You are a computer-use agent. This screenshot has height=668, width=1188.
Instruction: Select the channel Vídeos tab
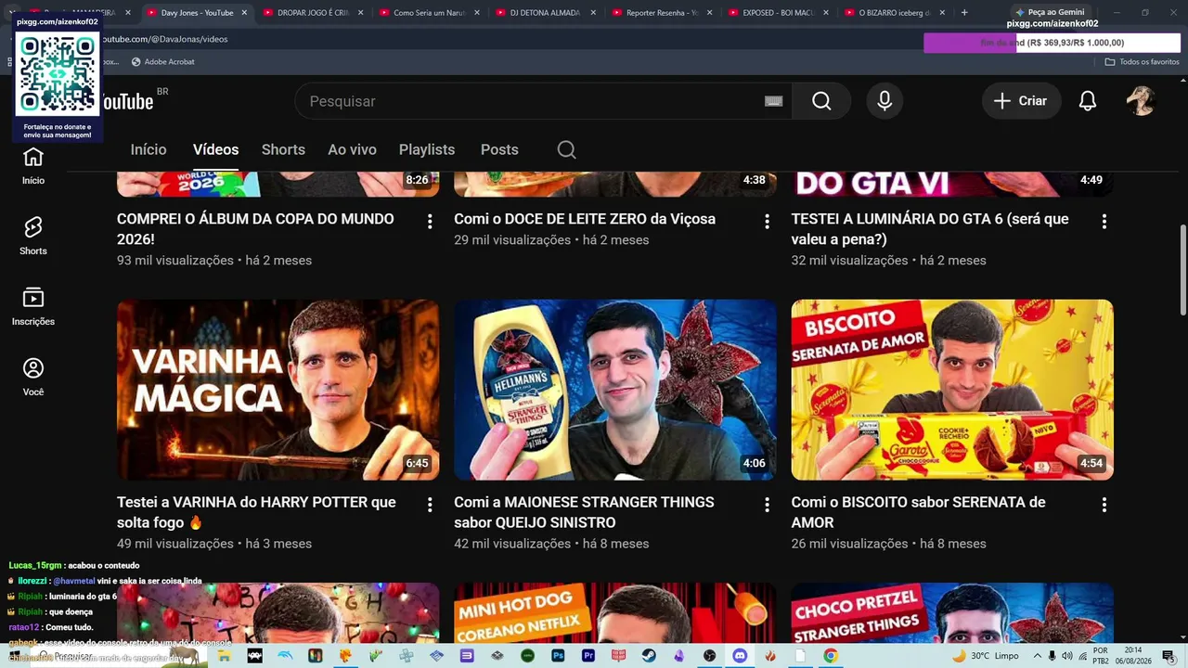tap(215, 149)
